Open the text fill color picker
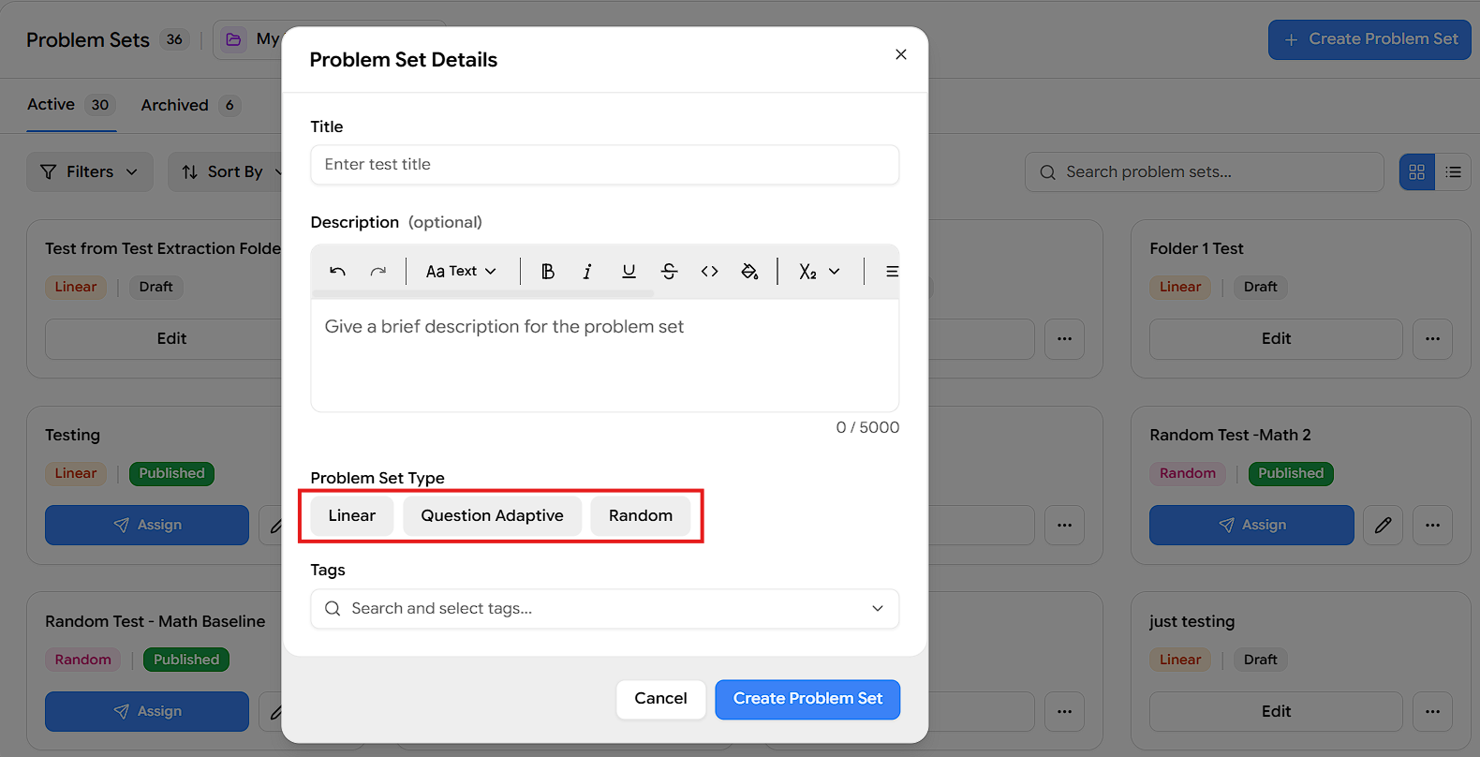Image resolution: width=1480 pixels, height=757 pixels. (749, 272)
